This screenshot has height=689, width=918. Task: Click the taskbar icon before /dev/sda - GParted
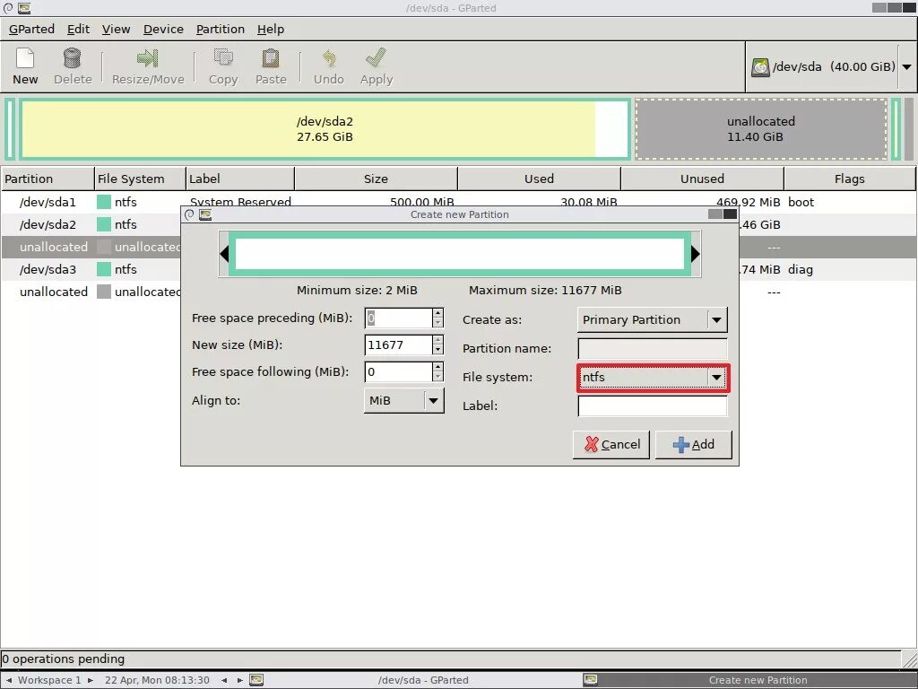coord(256,680)
